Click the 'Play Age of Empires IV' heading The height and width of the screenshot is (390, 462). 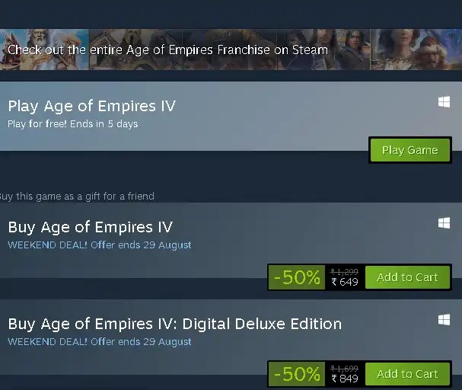tap(91, 106)
